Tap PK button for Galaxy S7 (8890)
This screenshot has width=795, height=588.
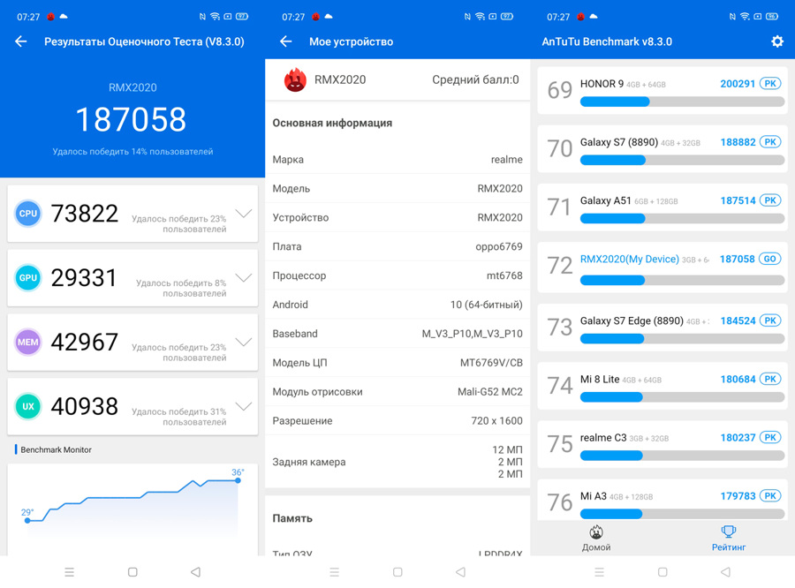click(770, 142)
